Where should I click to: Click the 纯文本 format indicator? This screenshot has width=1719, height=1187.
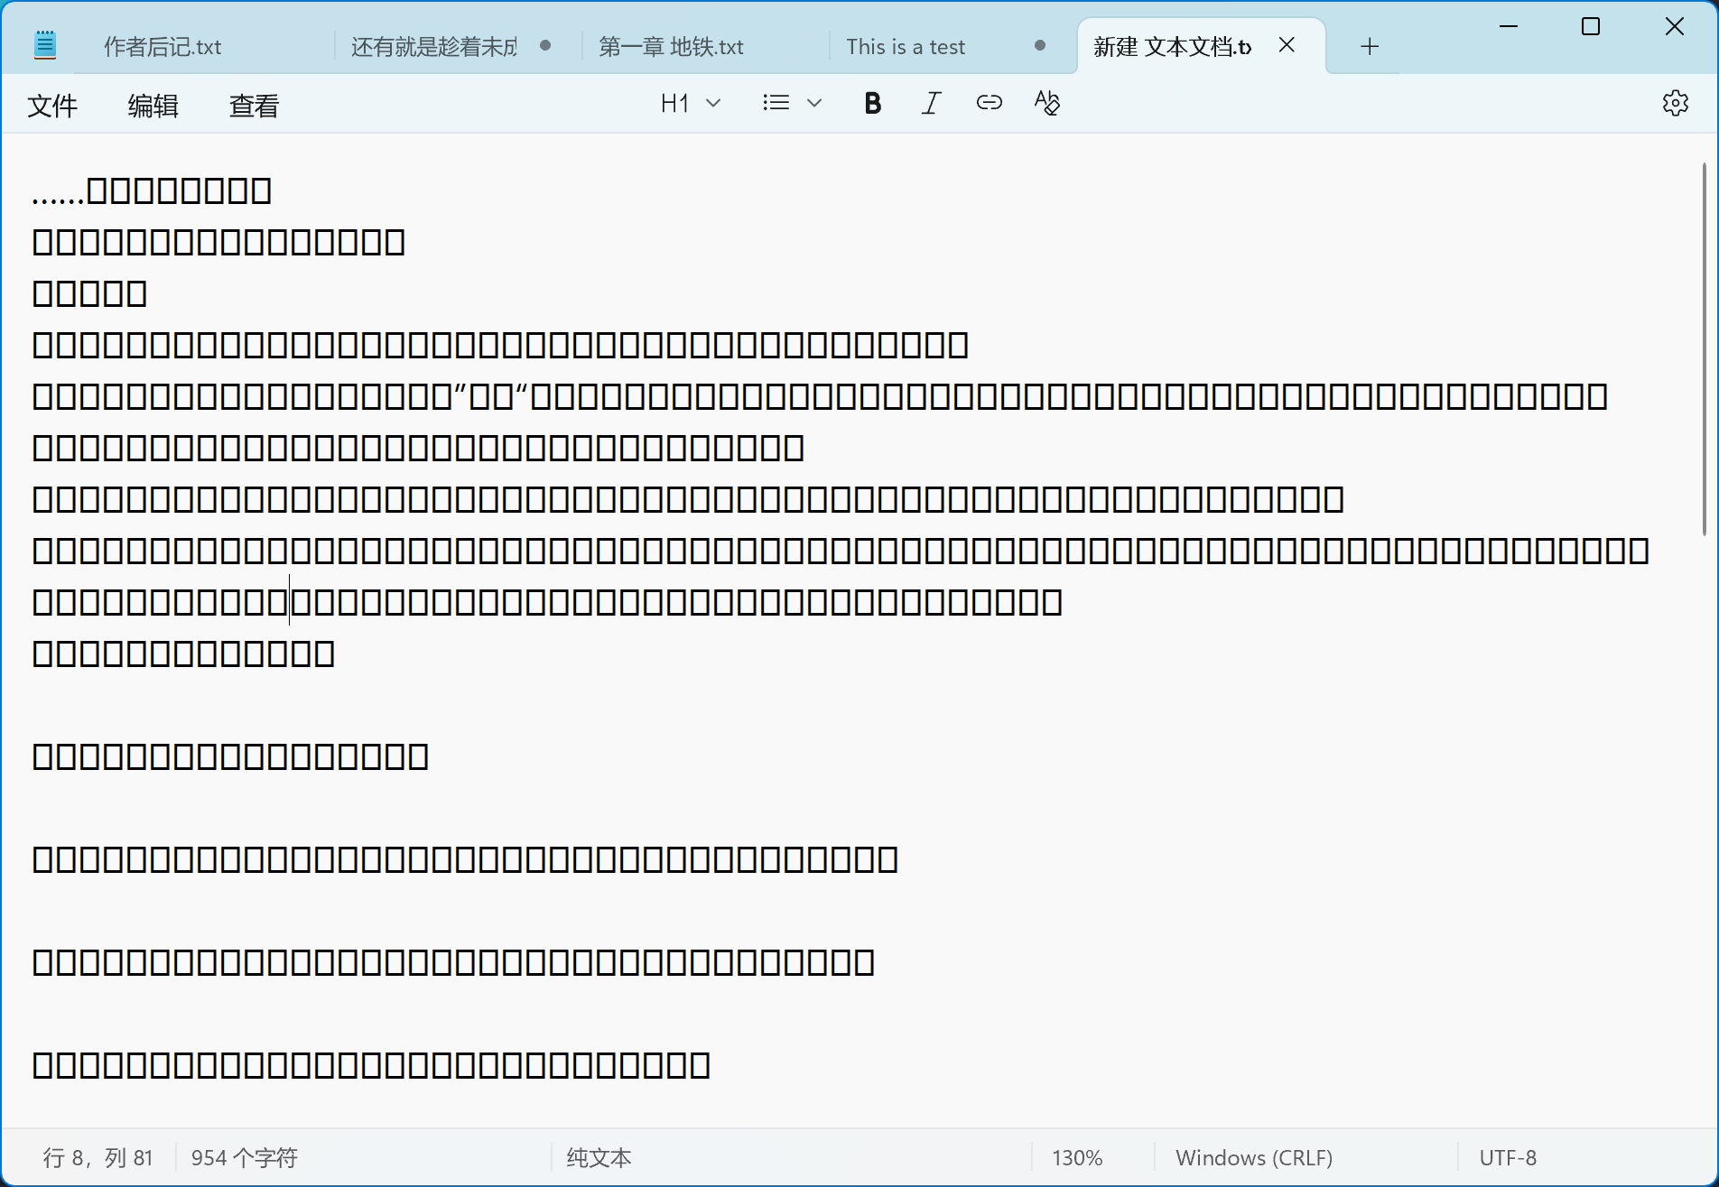pos(599,1157)
